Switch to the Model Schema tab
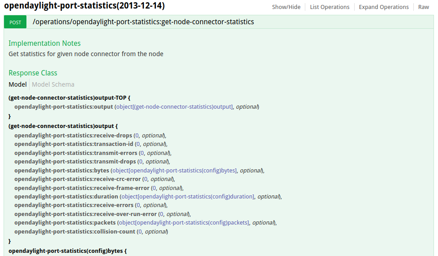 pyautogui.click(x=53, y=84)
